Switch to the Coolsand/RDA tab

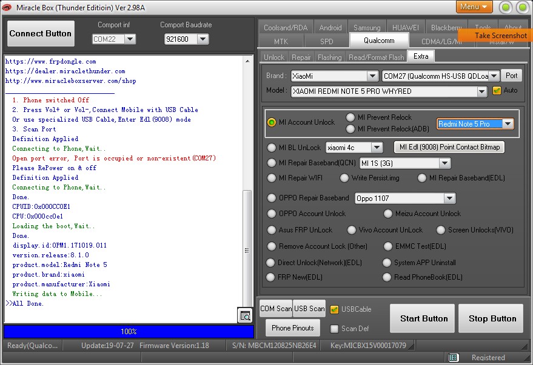tap(286, 27)
